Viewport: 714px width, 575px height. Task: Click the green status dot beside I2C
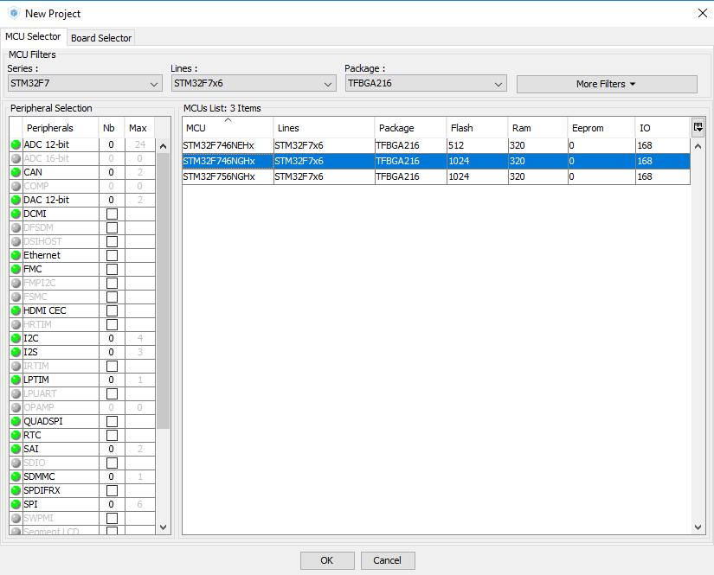point(16,338)
